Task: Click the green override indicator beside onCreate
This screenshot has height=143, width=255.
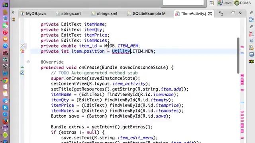Action: coord(22,67)
